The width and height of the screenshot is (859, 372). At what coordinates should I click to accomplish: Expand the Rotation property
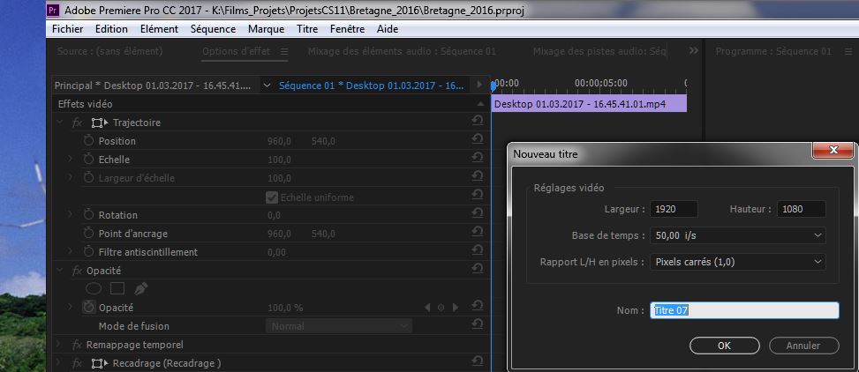[x=70, y=214]
